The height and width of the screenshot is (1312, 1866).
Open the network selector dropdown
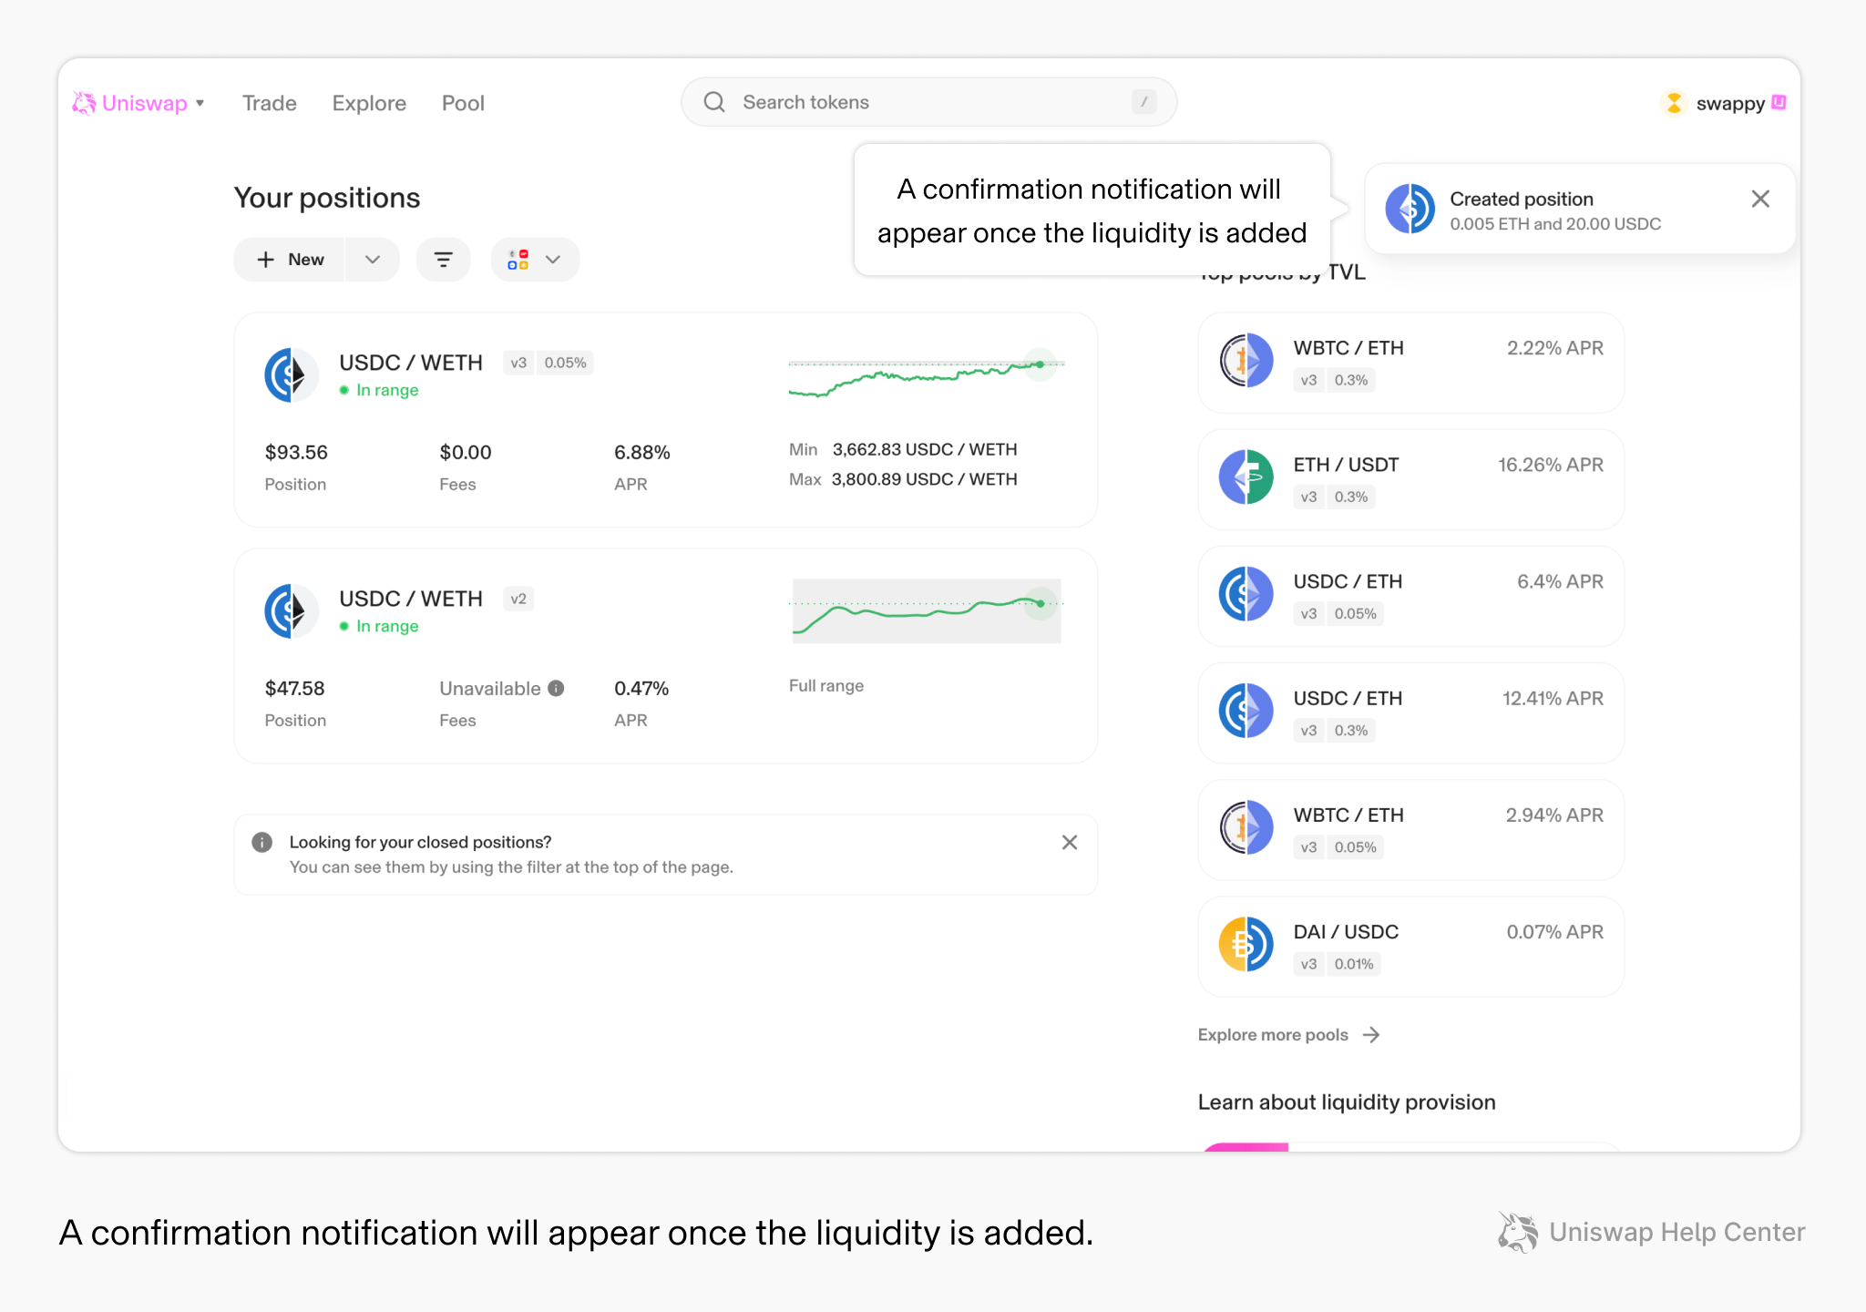(536, 260)
